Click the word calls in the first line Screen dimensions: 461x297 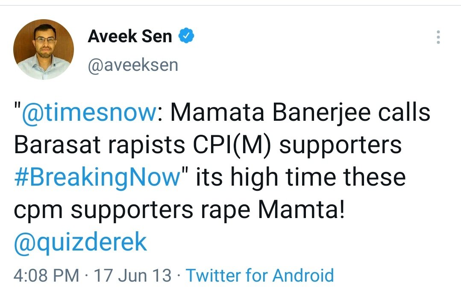pos(403,112)
